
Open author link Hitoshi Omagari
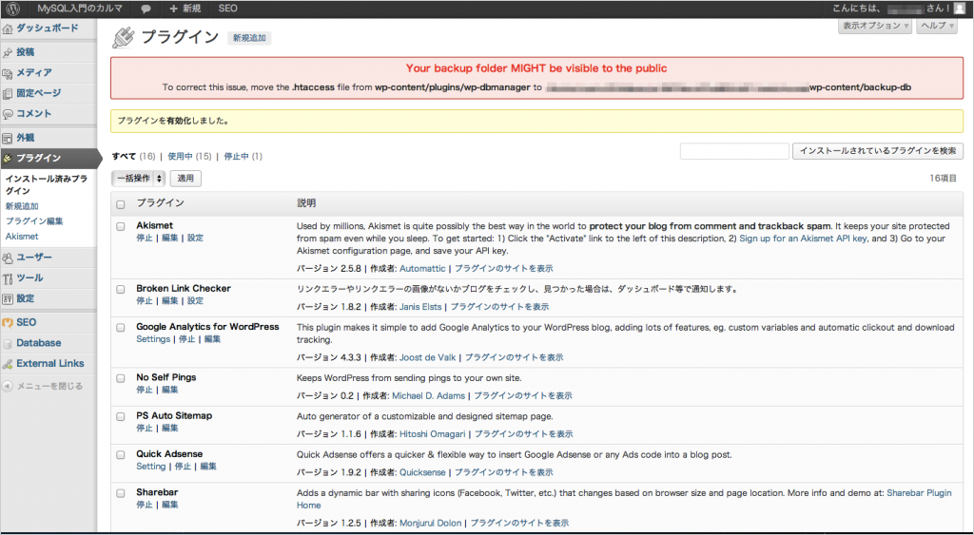click(433, 434)
